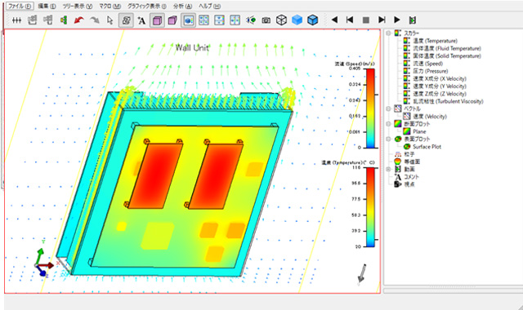Open the マクロ (M) menu
Image resolution: width=523 pixels, height=310 pixels.
(x=110, y=6)
